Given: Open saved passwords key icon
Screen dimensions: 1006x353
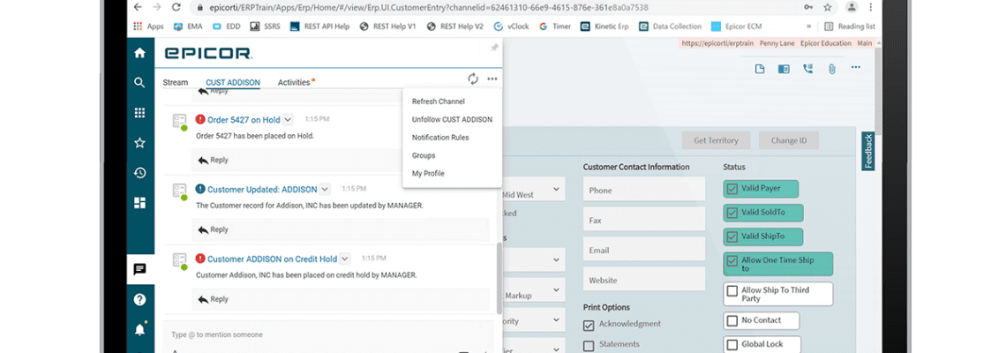Looking at the screenshot, I should coord(807,8).
